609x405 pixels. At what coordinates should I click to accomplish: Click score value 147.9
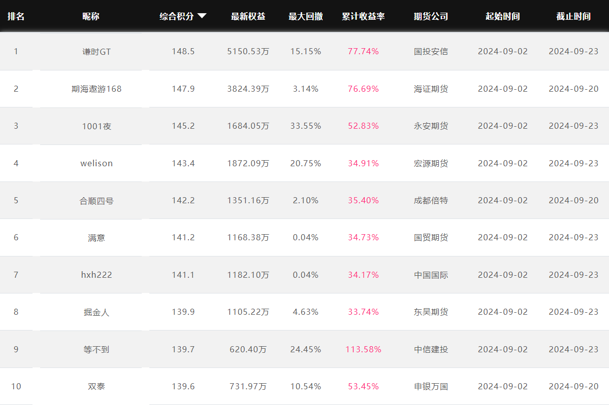click(x=183, y=89)
